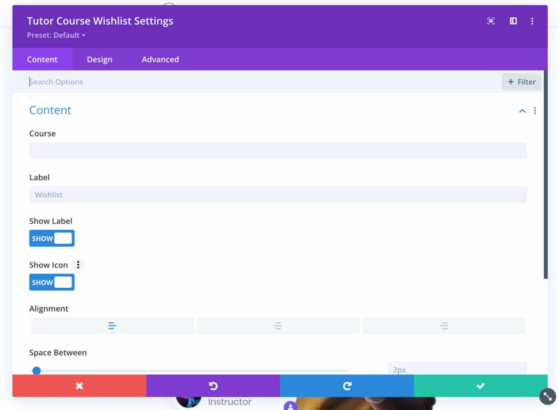Select center alignment icon
This screenshot has height=410, width=559.
pos(278,326)
